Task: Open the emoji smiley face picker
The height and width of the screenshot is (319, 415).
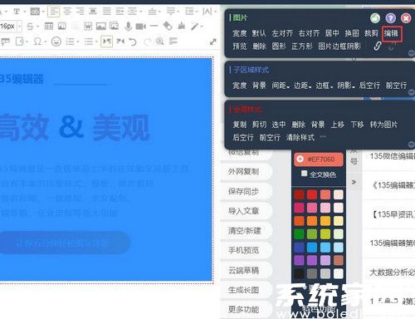Action: pos(56,42)
